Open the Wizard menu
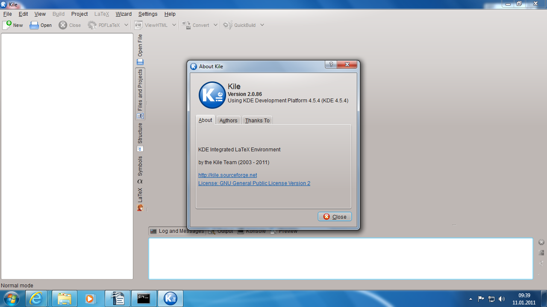547x307 pixels. (x=124, y=14)
